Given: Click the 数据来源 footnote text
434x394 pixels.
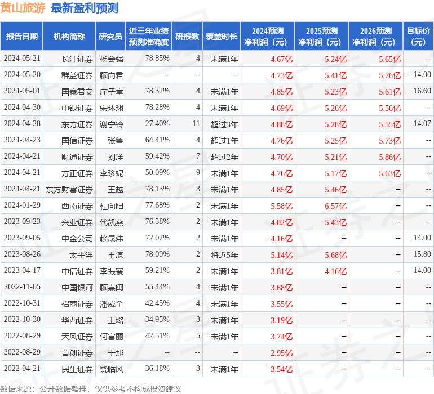Looking at the screenshot, I should [x=91, y=389].
